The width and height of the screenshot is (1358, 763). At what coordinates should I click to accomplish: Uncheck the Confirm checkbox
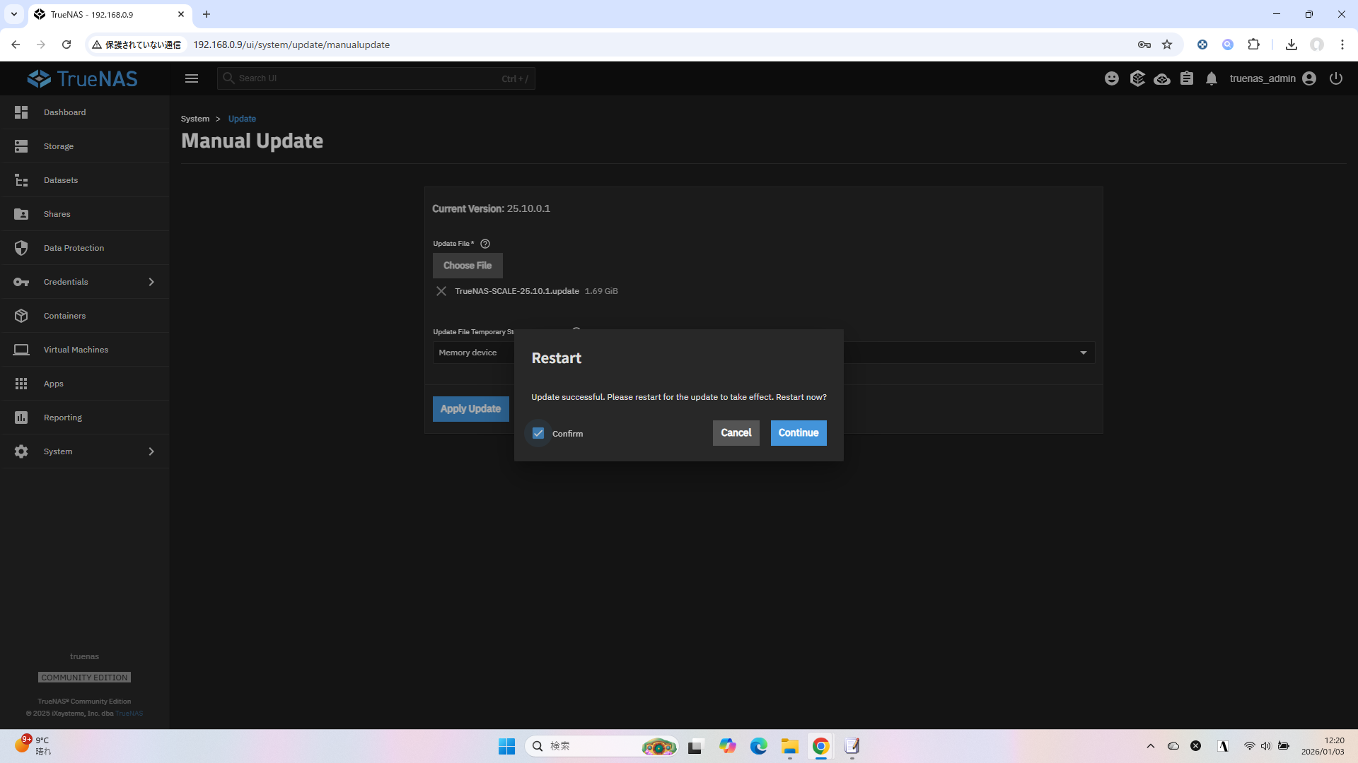pyautogui.click(x=538, y=433)
